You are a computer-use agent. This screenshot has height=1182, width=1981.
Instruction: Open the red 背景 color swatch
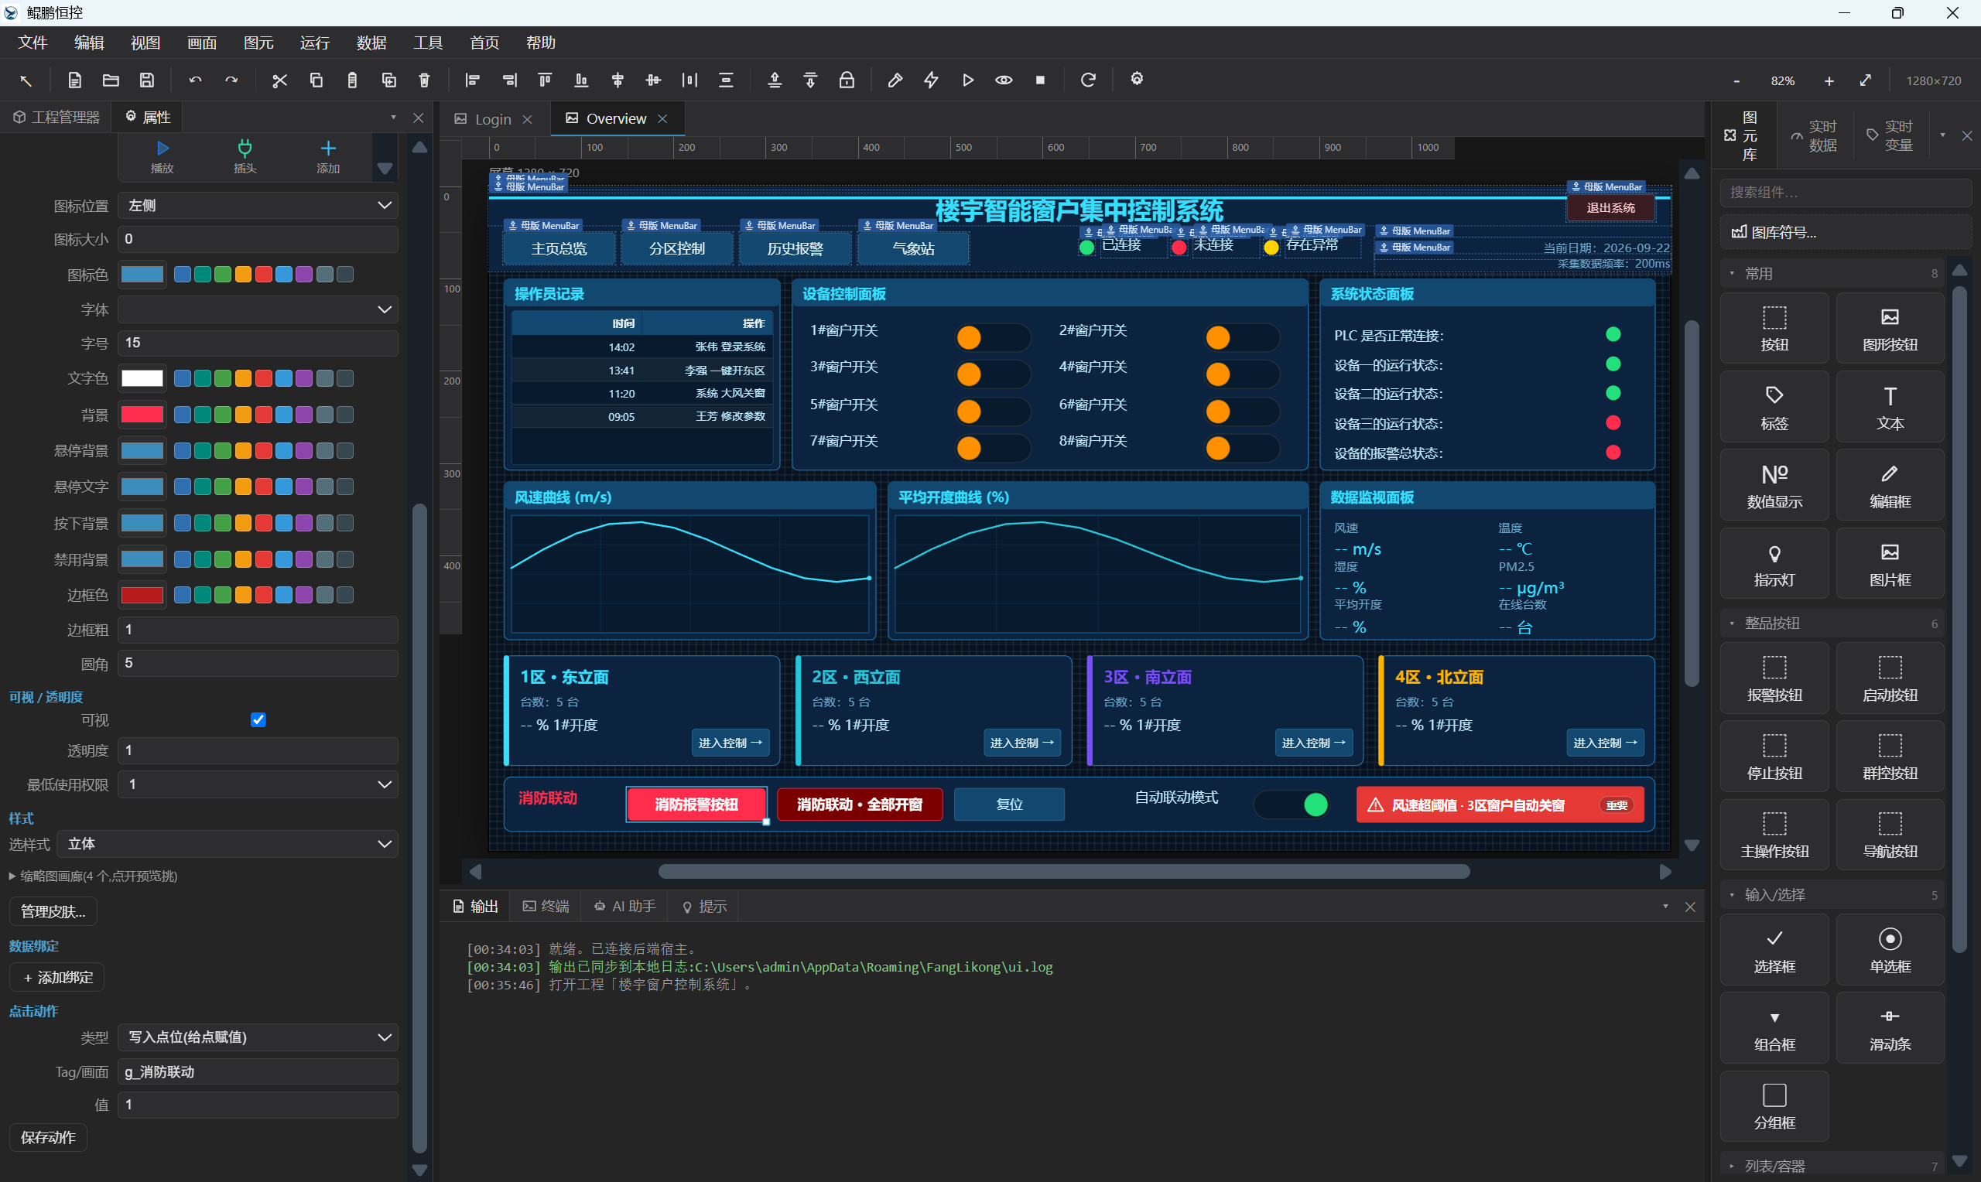(x=142, y=415)
